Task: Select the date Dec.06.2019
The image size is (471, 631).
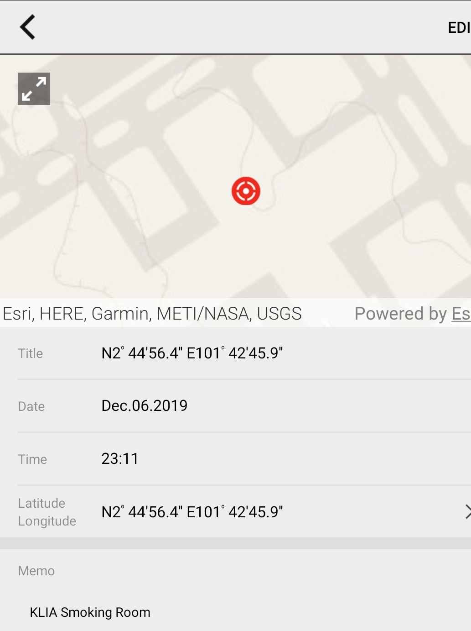Action: click(144, 406)
